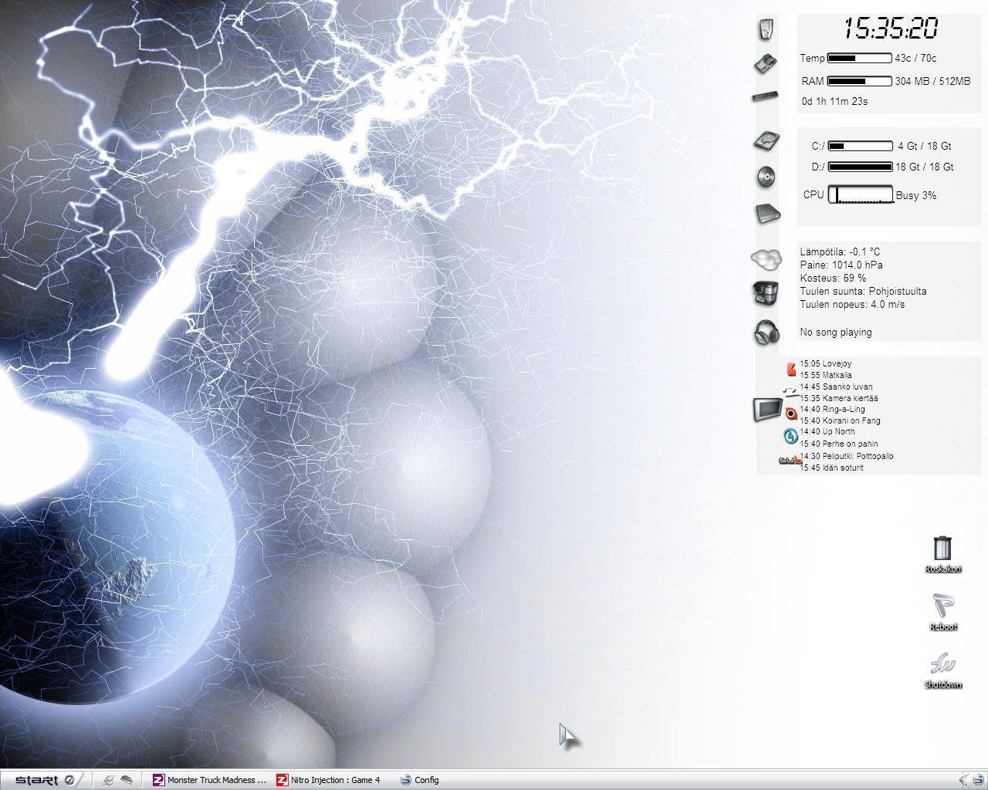Click the '43c / 70c' temperature reading
The height and width of the screenshot is (790, 988).
915,58
